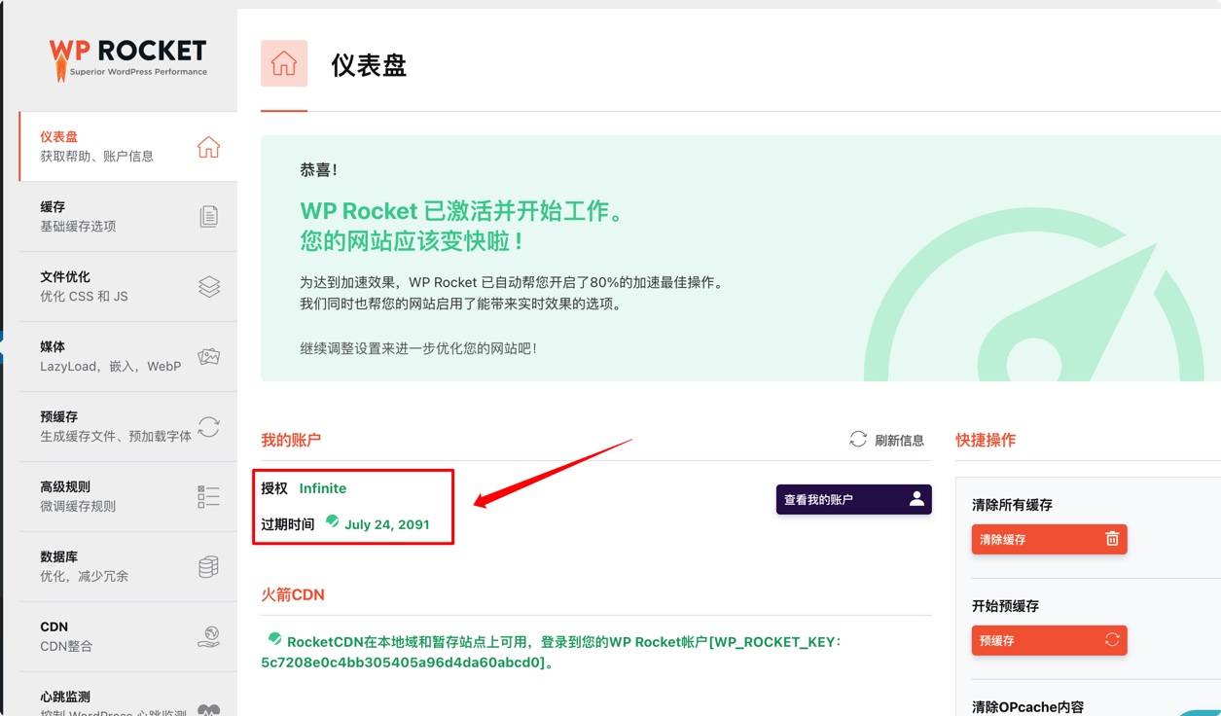Click the 我的账户 section heading
Image resolution: width=1221 pixels, height=716 pixels.
point(291,440)
